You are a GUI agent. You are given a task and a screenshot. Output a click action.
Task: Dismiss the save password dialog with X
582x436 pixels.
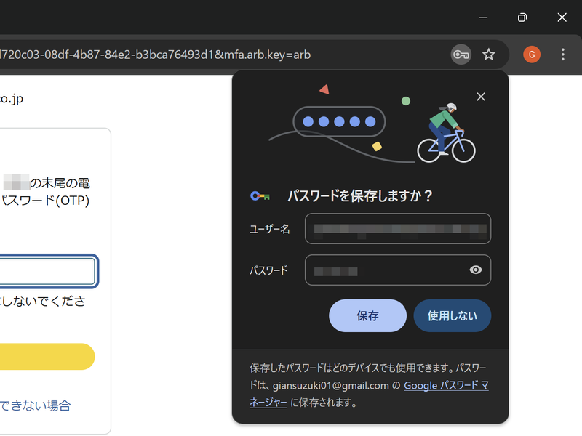click(481, 96)
